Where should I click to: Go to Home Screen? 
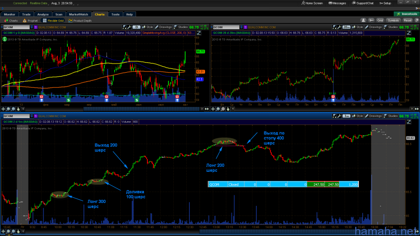[x=312, y=3]
